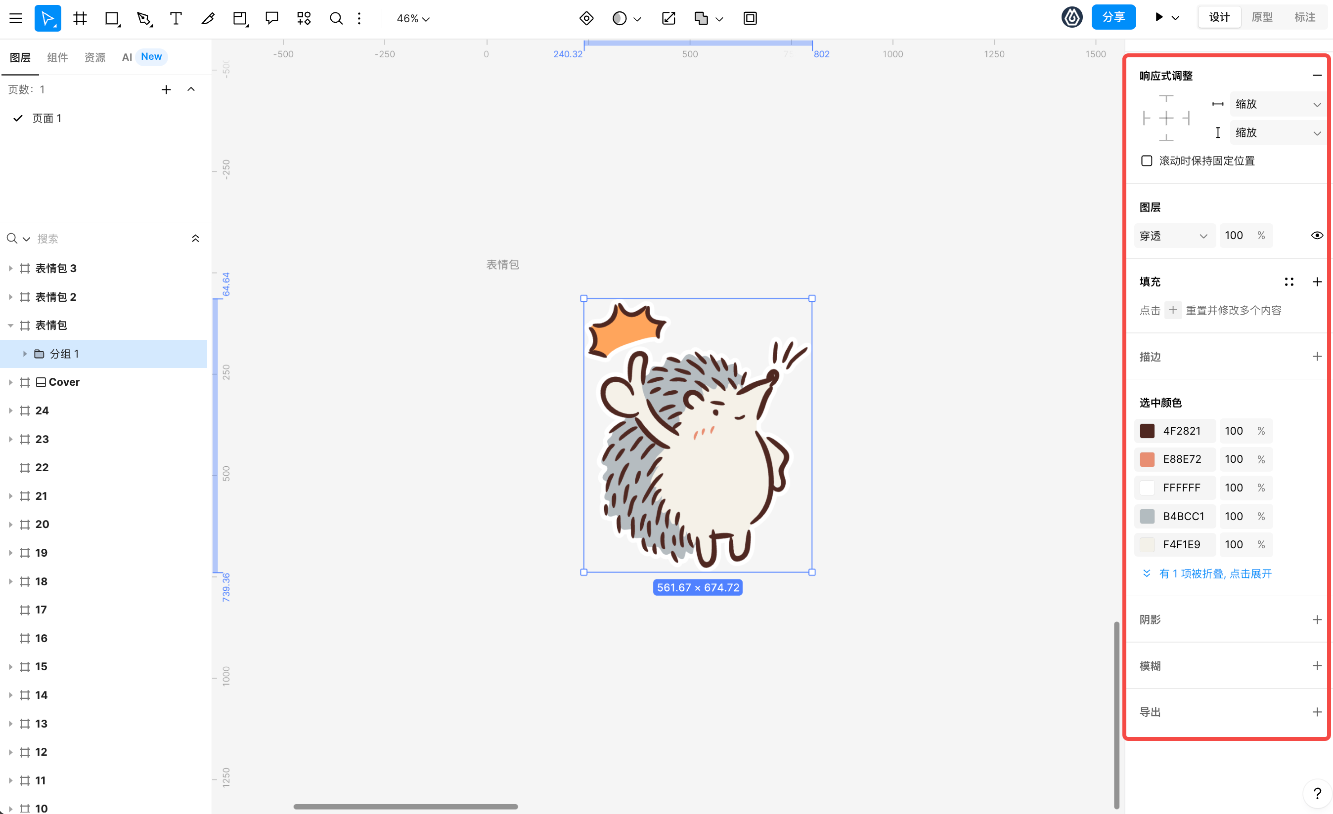Expand the 表情包 3 frame layer
Viewport: 1333px width, 814px height.
(x=10, y=268)
